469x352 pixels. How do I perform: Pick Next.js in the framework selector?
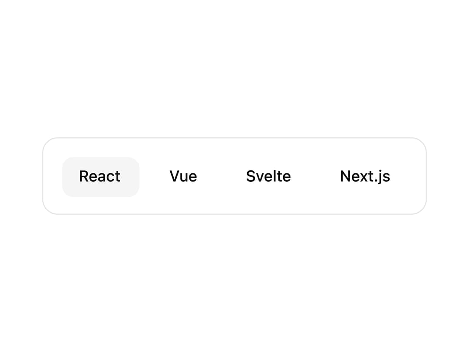365,177
